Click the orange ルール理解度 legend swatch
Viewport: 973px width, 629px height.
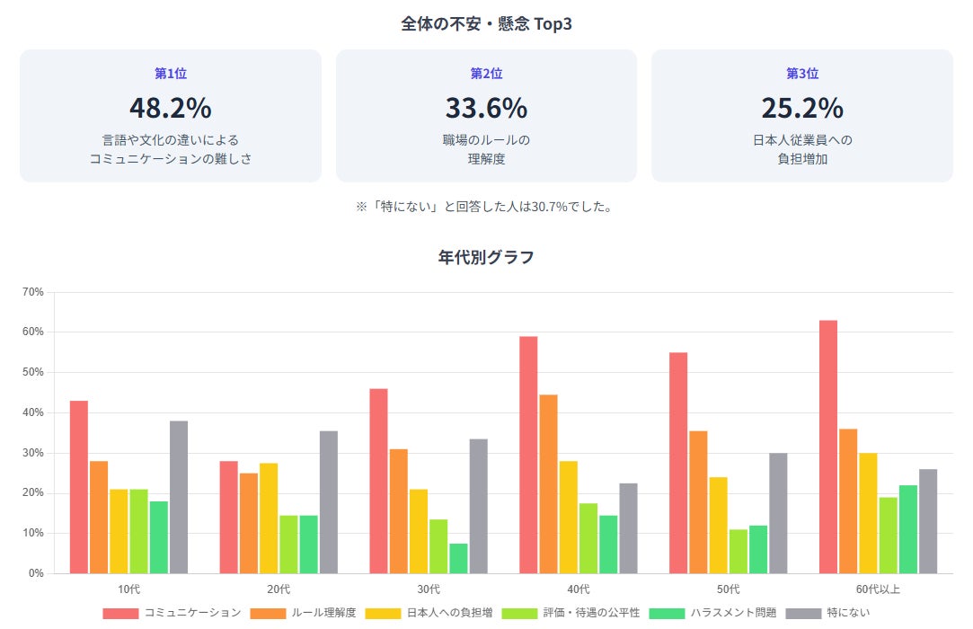268,613
